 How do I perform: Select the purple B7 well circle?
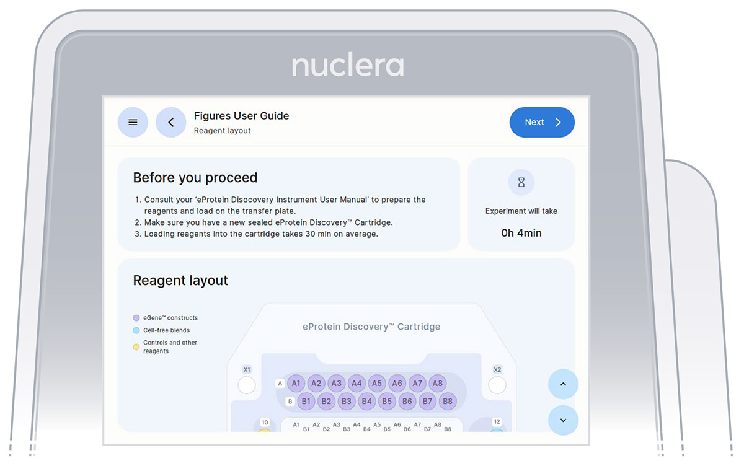coord(427,402)
